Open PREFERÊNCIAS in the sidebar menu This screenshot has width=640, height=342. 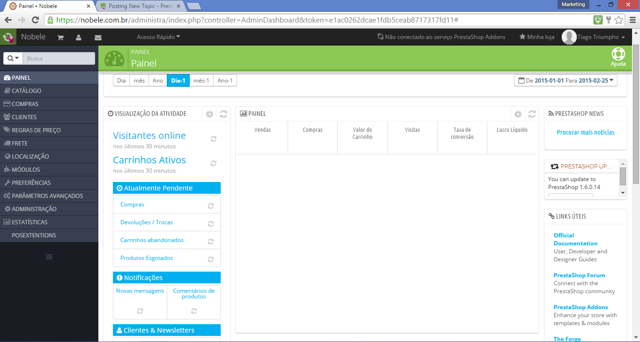click(x=49, y=182)
